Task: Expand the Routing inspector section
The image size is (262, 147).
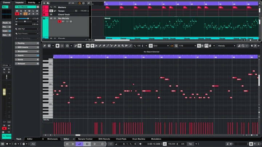Action: (27, 43)
